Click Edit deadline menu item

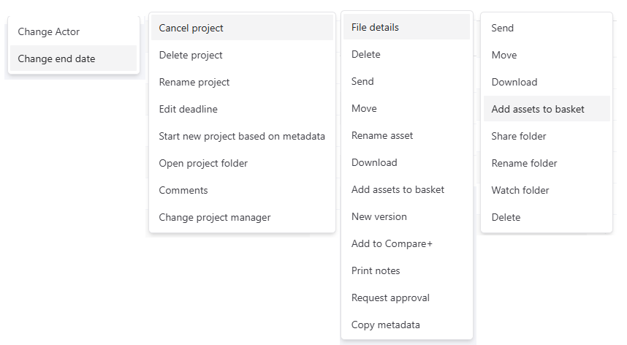189,109
